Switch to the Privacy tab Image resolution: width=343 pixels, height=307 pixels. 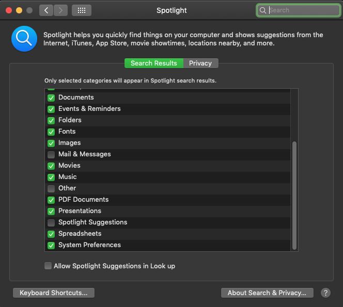click(200, 63)
